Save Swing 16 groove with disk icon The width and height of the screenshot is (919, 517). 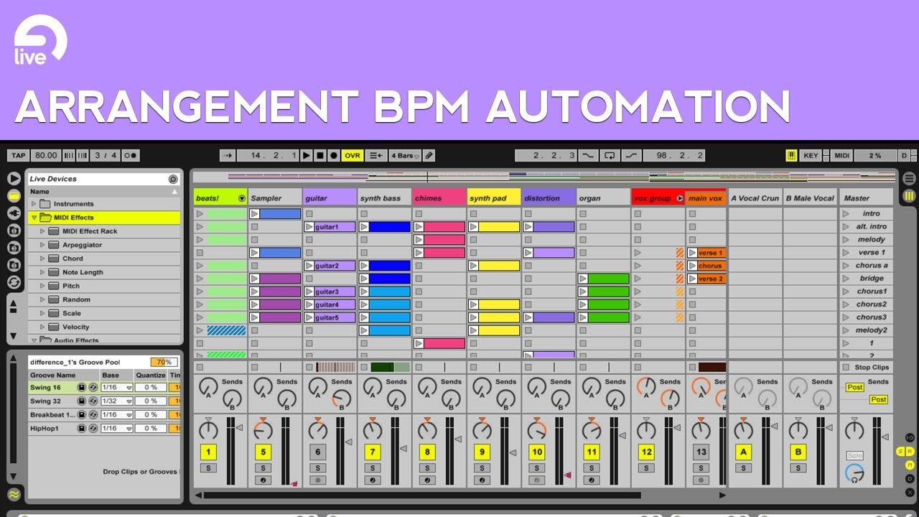point(82,387)
